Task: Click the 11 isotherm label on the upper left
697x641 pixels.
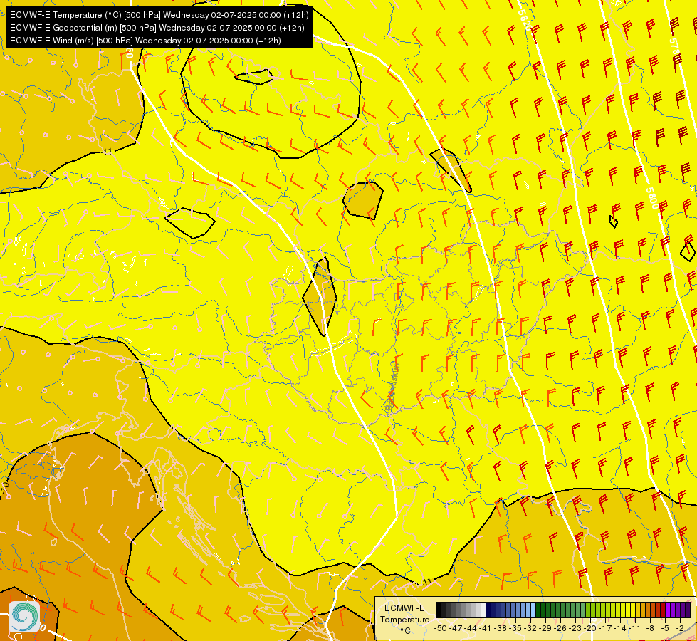Action: (x=108, y=151)
